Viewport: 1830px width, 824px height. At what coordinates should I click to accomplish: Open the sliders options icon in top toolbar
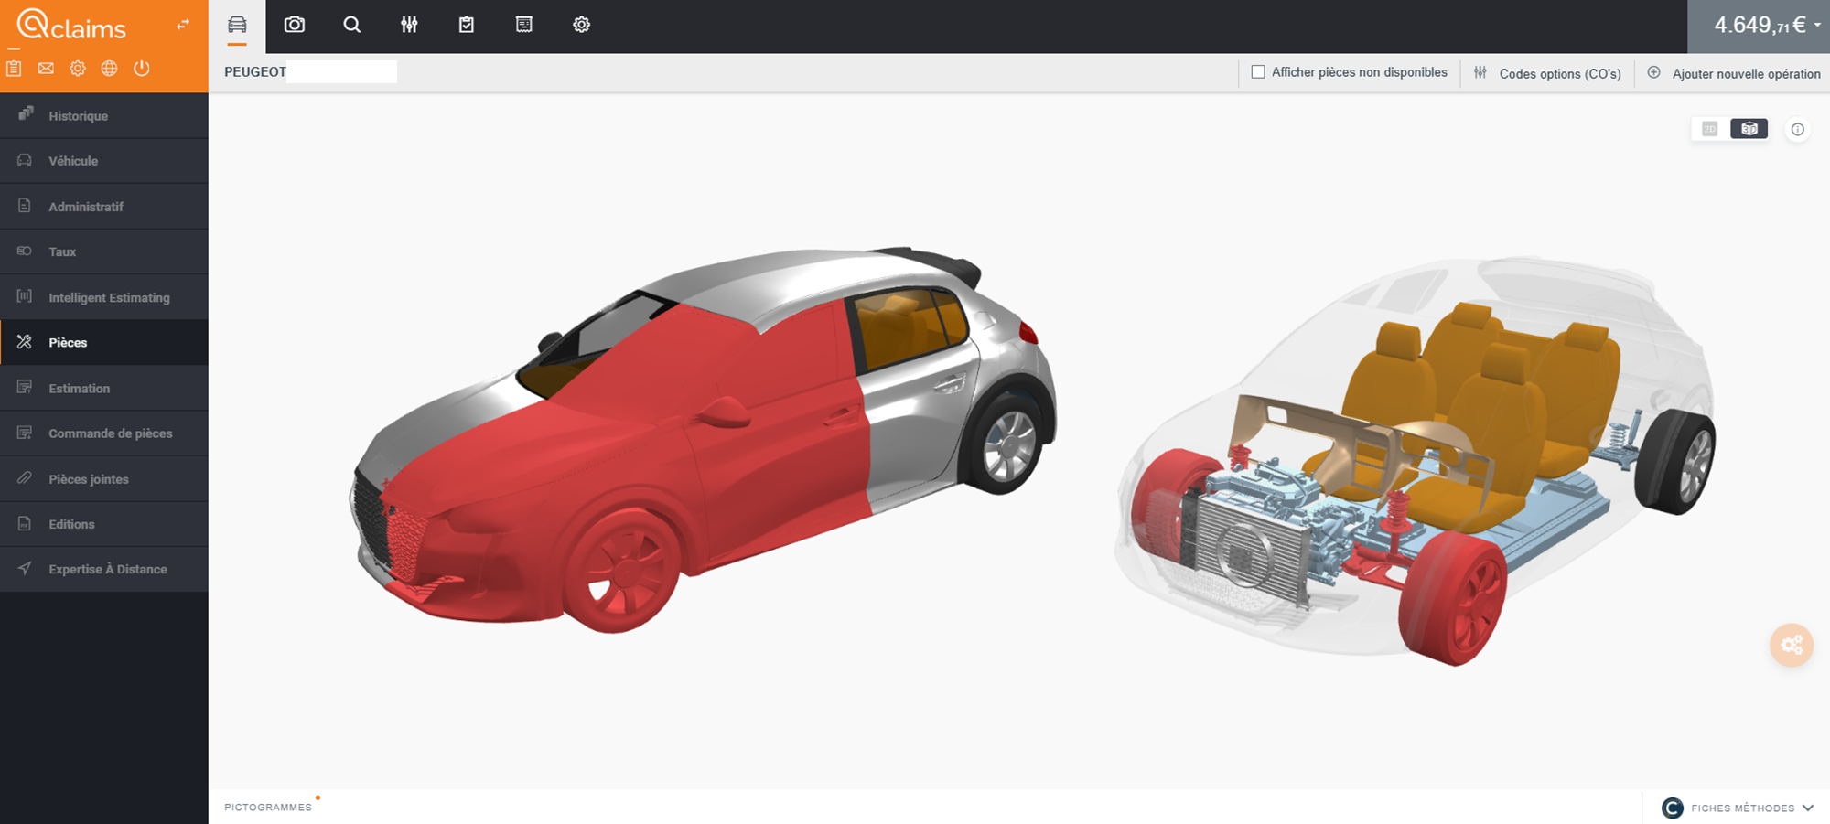click(409, 25)
